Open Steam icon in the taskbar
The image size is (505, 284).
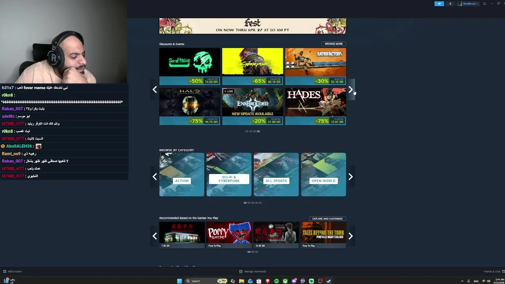click(329, 281)
